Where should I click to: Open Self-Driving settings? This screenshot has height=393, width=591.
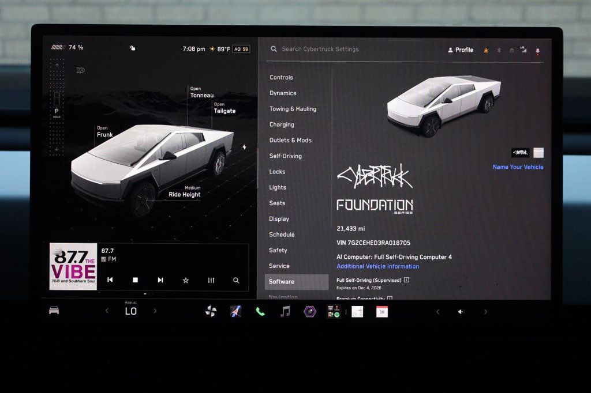point(285,156)
